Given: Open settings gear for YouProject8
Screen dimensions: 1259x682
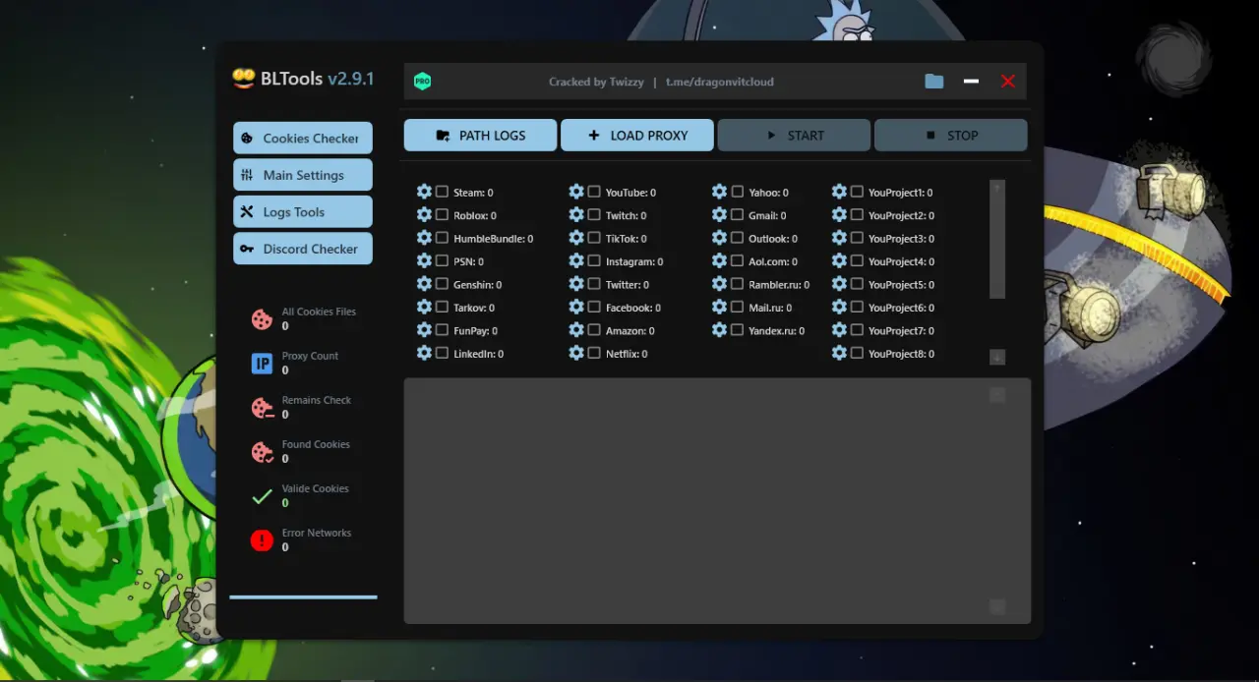Looking at the screenshot, I should coord(839,353).
